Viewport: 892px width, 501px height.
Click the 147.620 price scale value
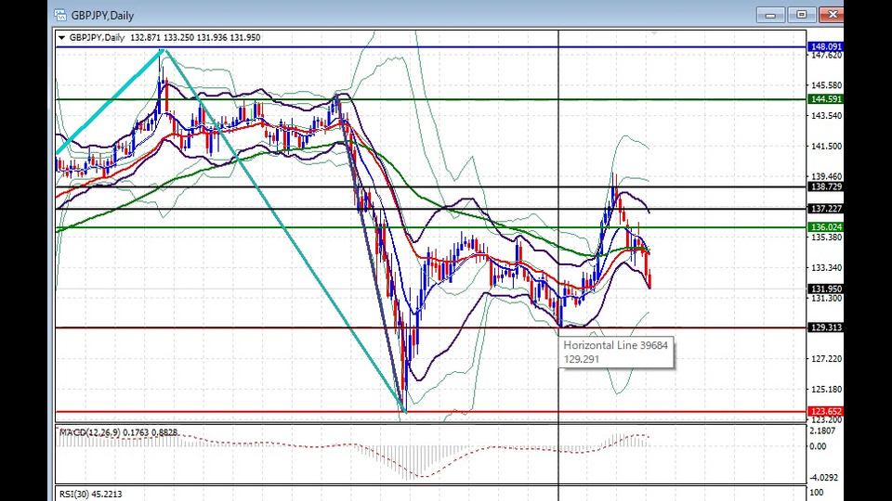tap(827, 55)
